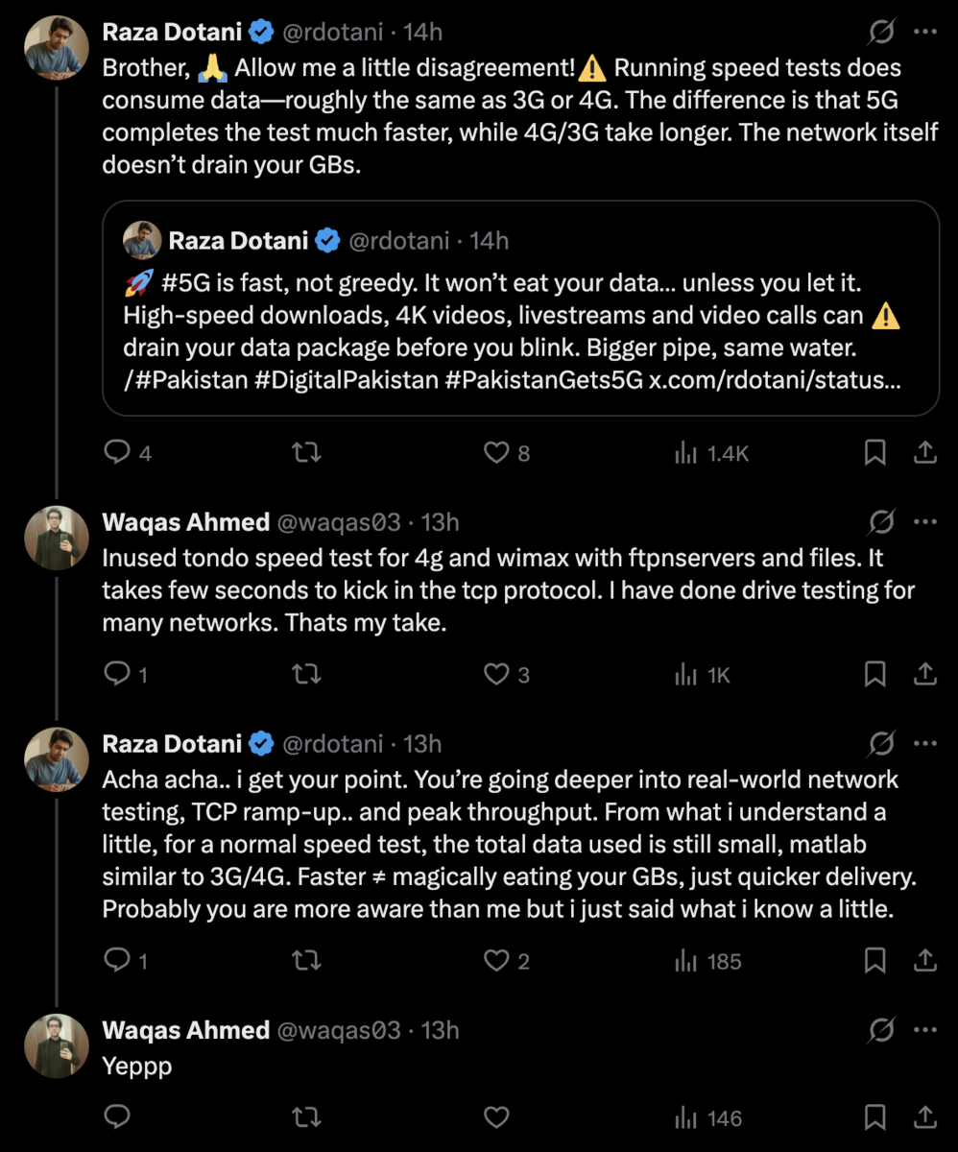Expand more menu on 'Acha acha' tweet

point(925,744)
